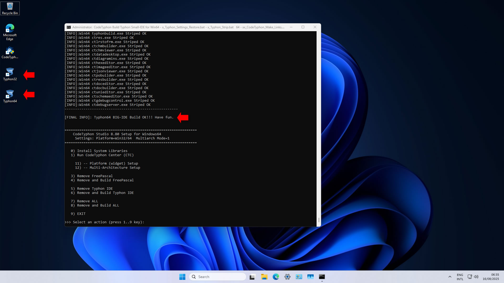Open Settings gear in the taskbar
504x283 pixels.
(x=287, y=277)
